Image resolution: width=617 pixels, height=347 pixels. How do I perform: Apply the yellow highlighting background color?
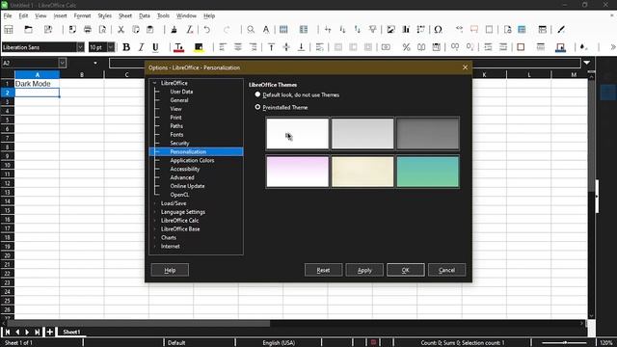[199, 47]
